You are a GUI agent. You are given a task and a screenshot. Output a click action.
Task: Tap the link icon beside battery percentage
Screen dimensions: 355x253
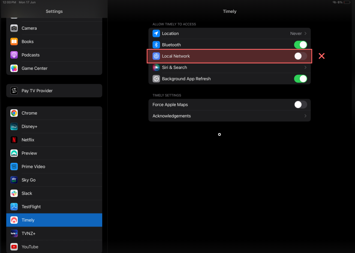[x=335, y=2]
